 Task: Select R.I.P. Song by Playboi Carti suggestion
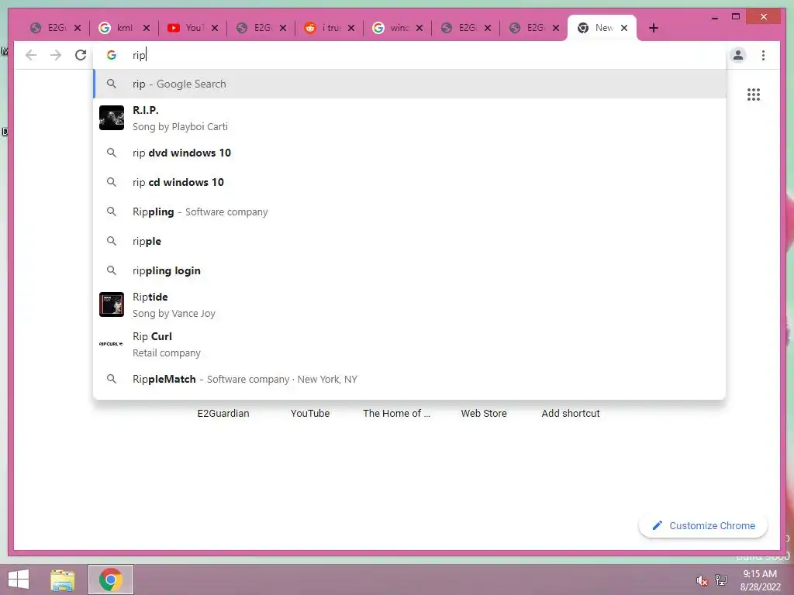tap(409, 118)
